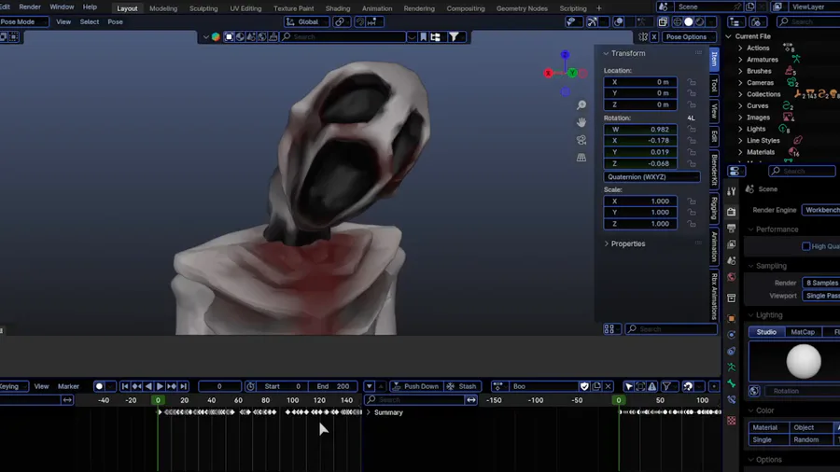Switch to Animation workspace tab
Image resolution: width=840 pixels, height=472 pixels.
click(377, 8)
